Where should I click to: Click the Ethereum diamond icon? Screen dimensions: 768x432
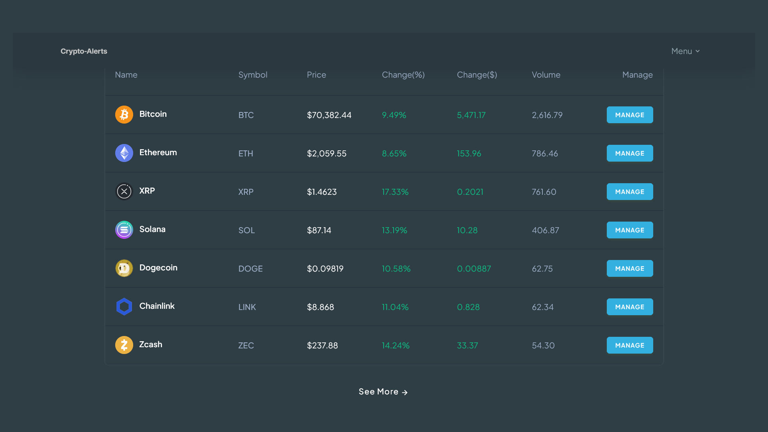pyautogui.click(x=124, y=153)
